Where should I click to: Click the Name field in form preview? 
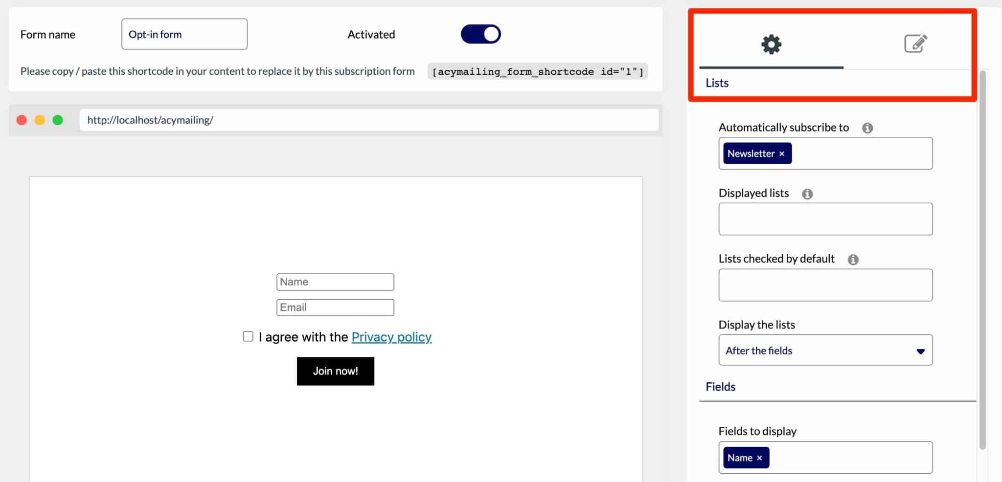click(335, 282)
